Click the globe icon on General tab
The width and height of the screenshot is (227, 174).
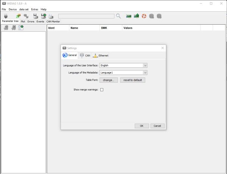(65, 55)
